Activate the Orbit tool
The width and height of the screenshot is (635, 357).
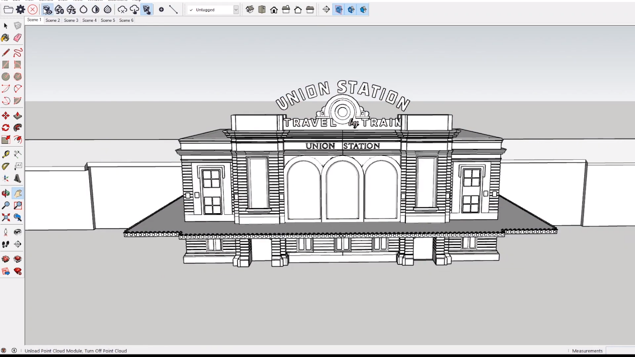(5, 193)
